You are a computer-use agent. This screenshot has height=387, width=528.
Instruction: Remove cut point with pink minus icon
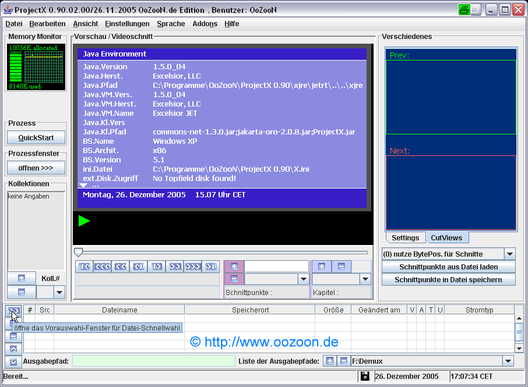[x=234, y=279]
